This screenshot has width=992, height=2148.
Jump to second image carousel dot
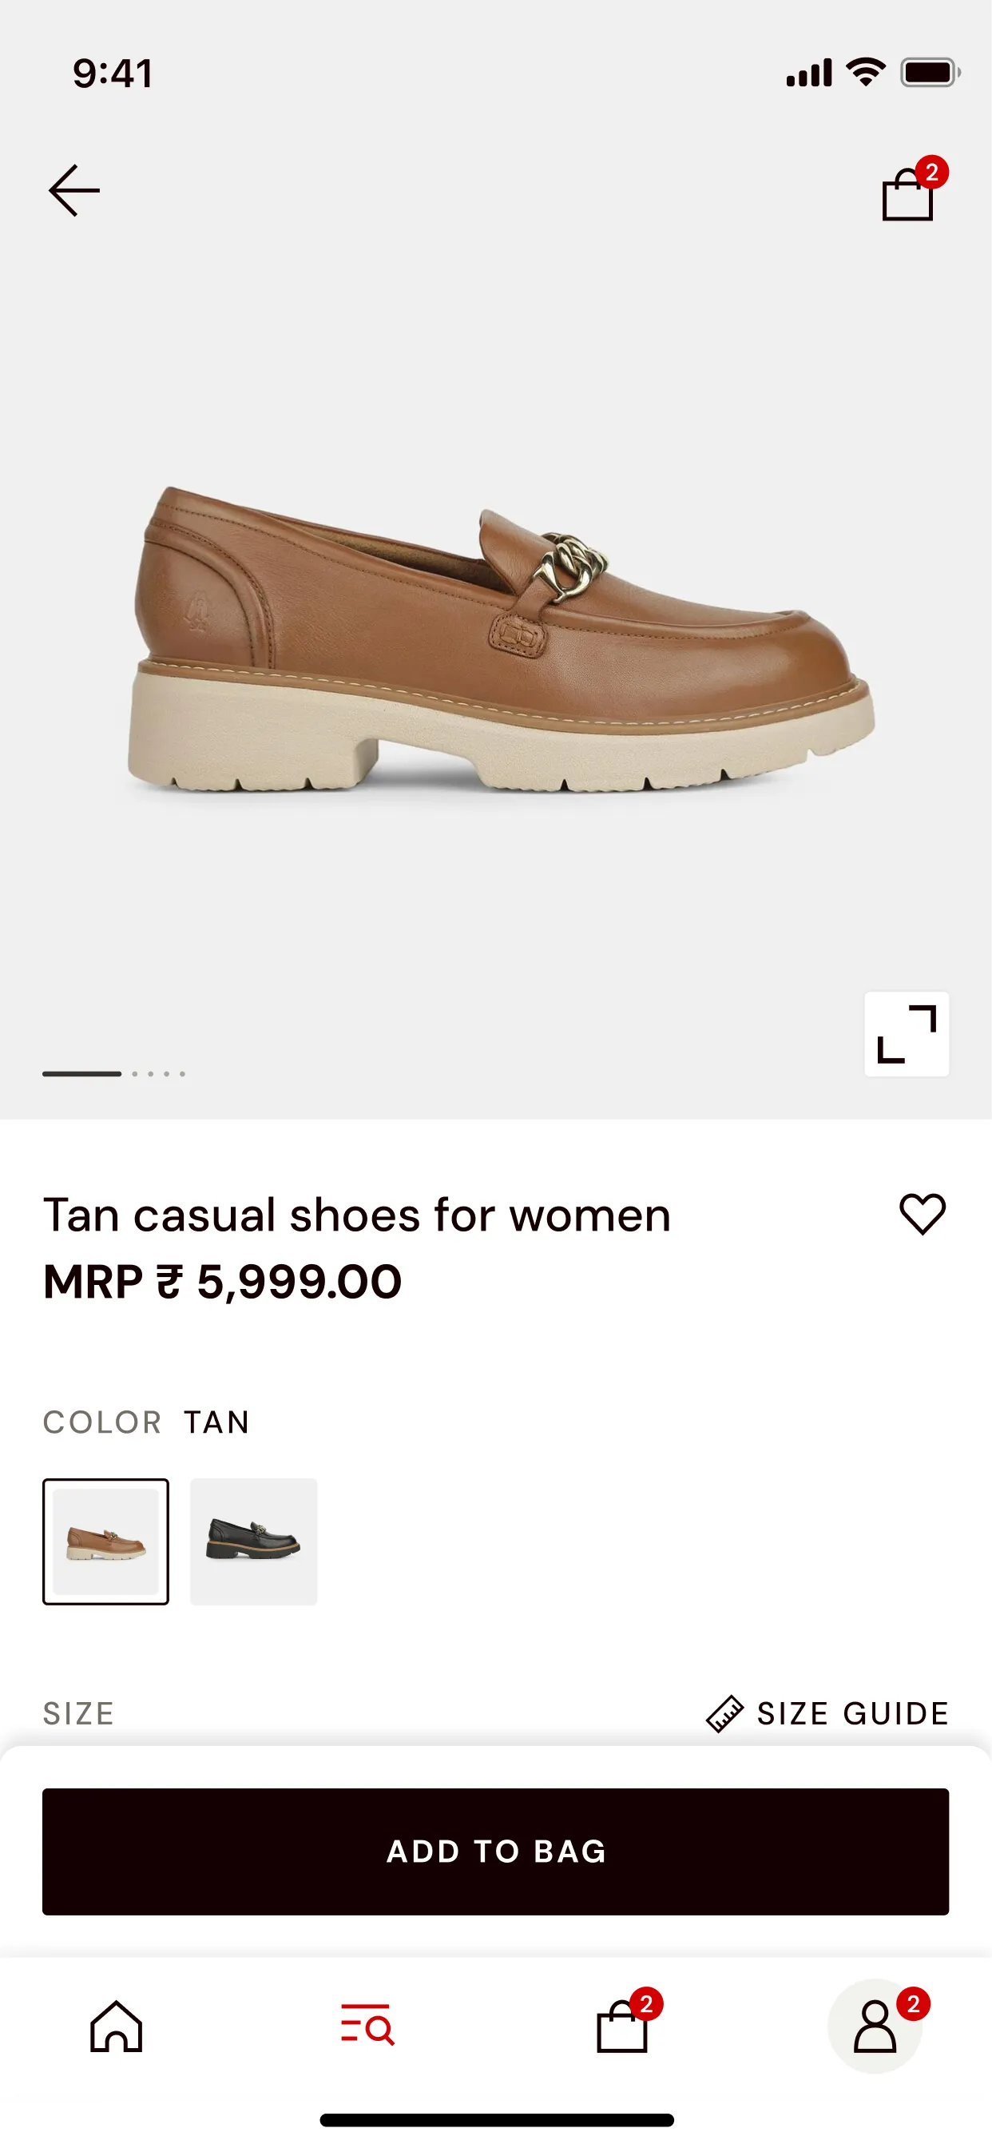point(135,1074)
